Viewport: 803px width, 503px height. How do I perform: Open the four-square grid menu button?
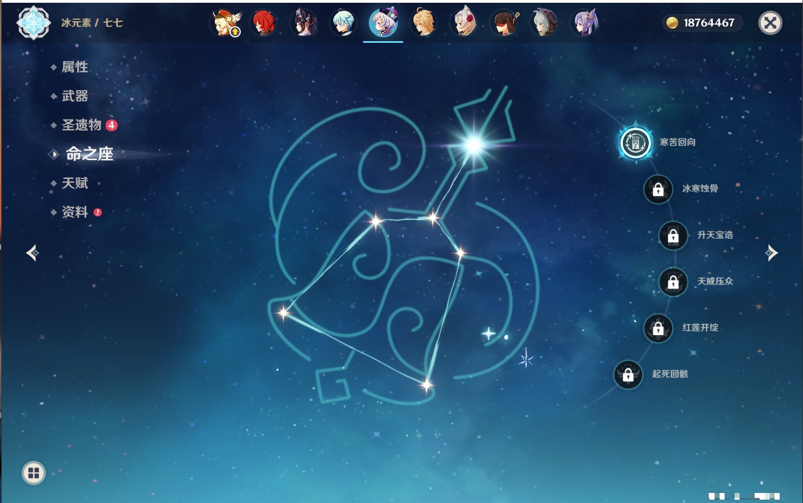pyautogui.click(x=33, y=473)
